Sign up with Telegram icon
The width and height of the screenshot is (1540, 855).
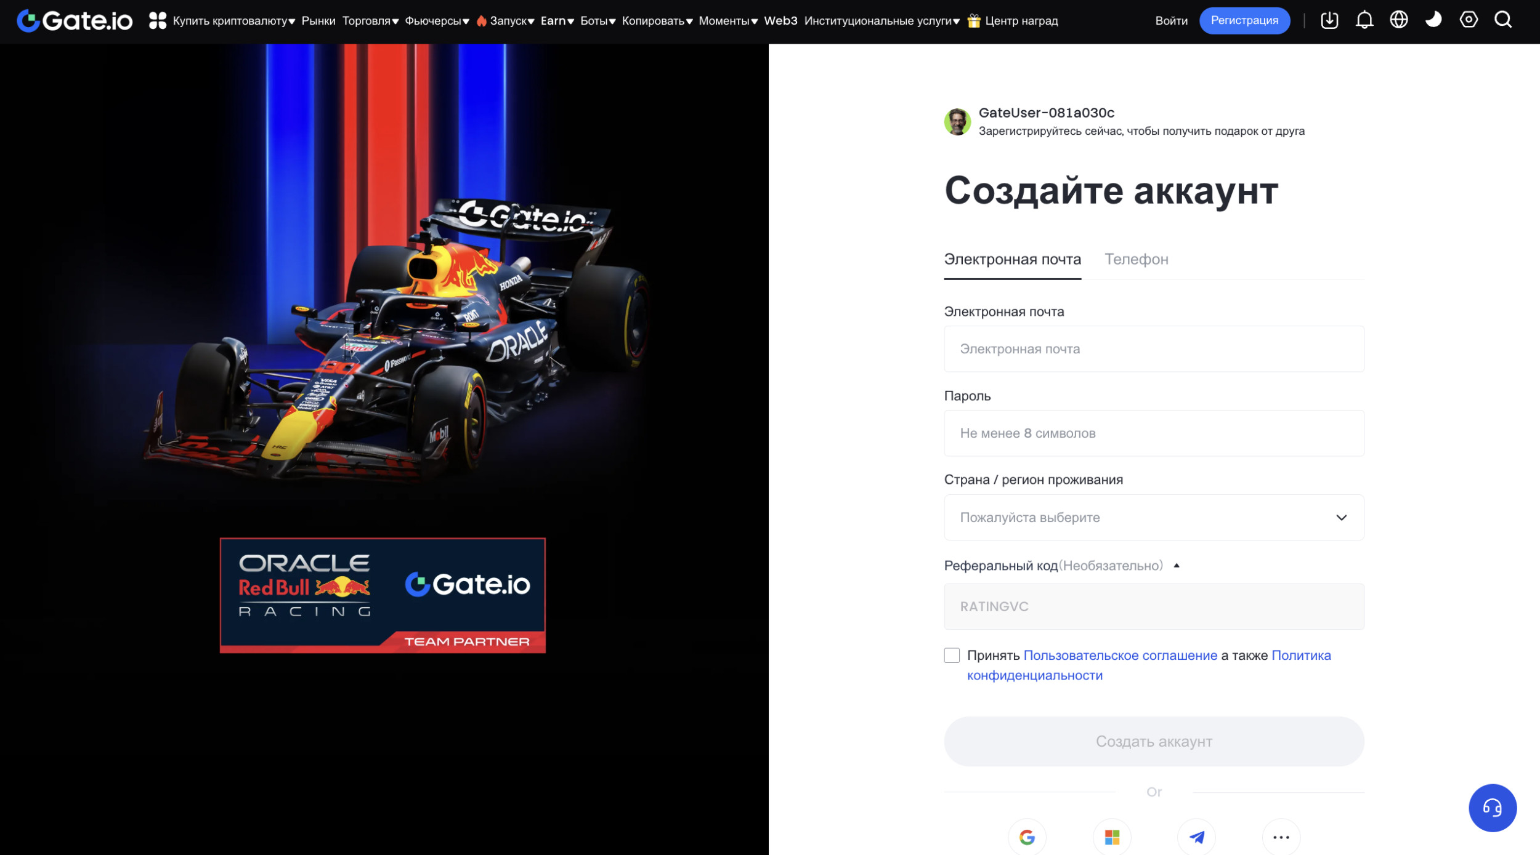1196,837
